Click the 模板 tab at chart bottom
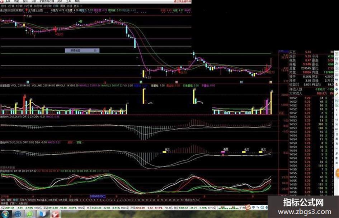The image size is (339, 218). 9,200
